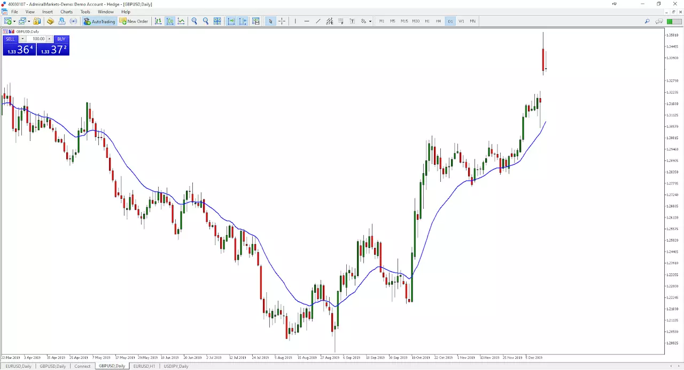Increase lot volume with up arrow
The image size is (684, 370).
49,39
